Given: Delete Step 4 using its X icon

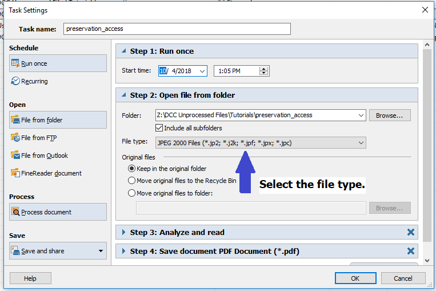Looking at the screenshot, I should (x=410, y=251).
